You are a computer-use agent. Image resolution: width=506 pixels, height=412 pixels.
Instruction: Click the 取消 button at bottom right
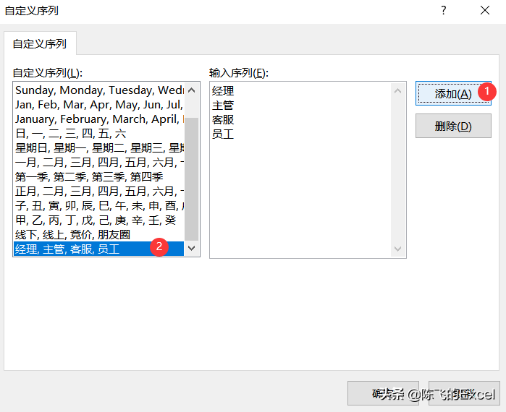tap(464, 393)
